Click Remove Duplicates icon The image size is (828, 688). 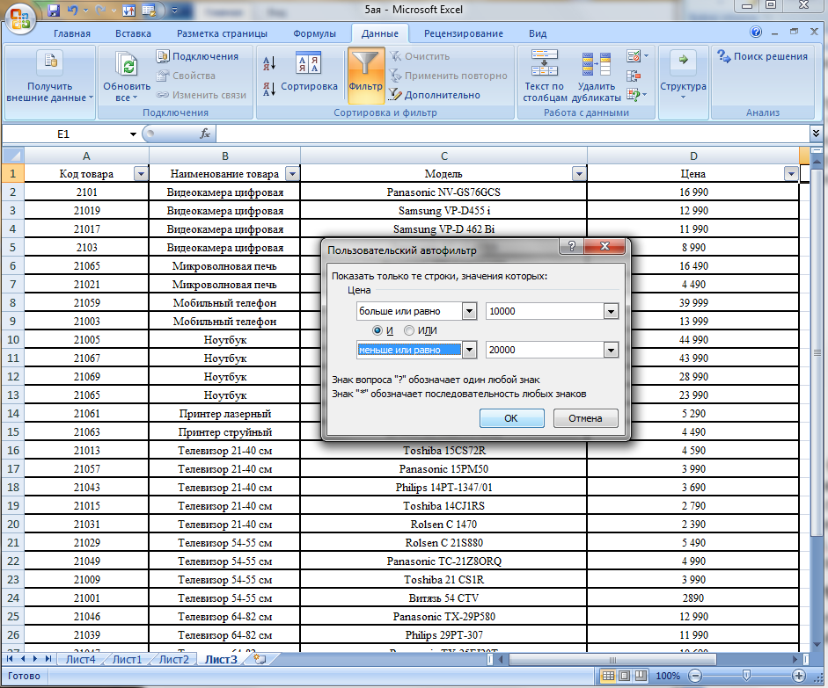point(597,64)
